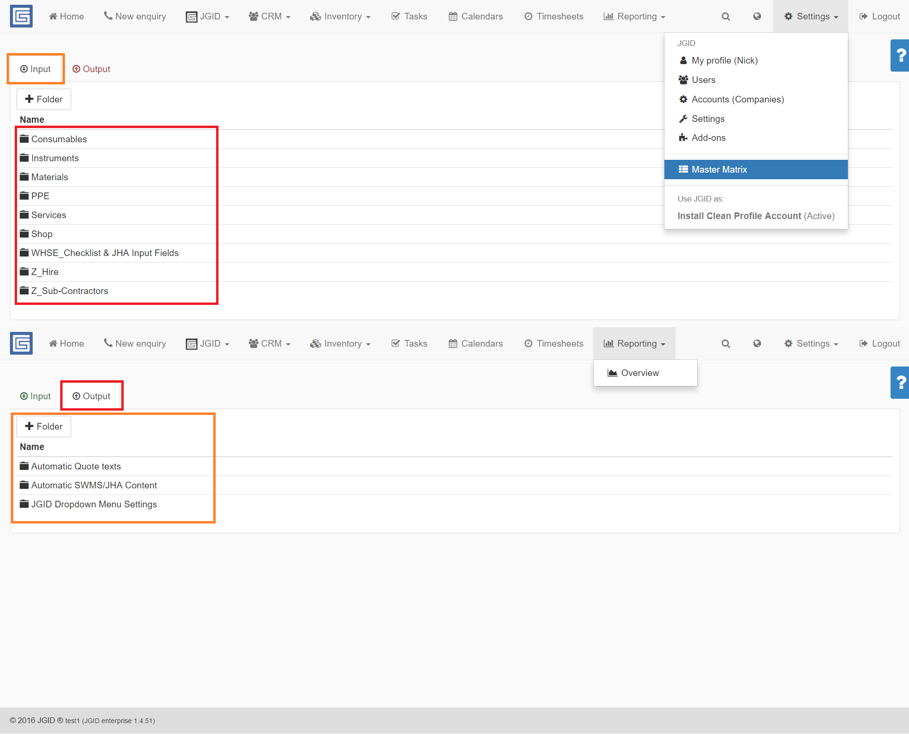The image size is (909, 734).
Task: Expand Reporting dropdown in top navbar
Action: [635, 16]
